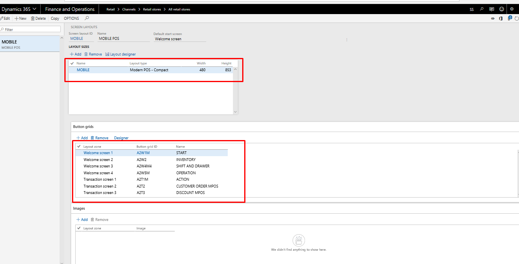This screenshot has width=519, height=264.
Task: Select the MOBILE layout size row name
Action: 83,70
